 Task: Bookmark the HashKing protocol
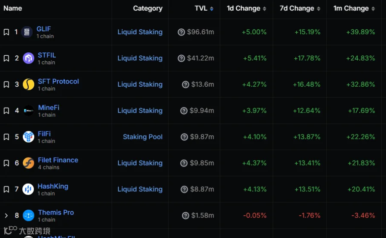coord(6,189)
